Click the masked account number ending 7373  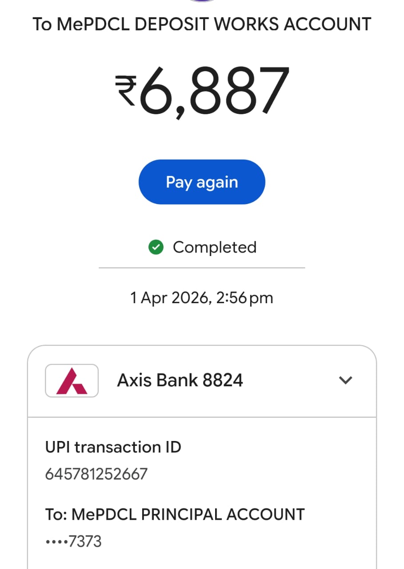point(73,541)
